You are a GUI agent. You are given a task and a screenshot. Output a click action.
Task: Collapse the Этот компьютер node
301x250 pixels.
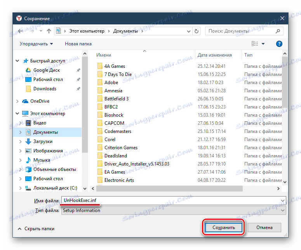click(x=17, y=114)
